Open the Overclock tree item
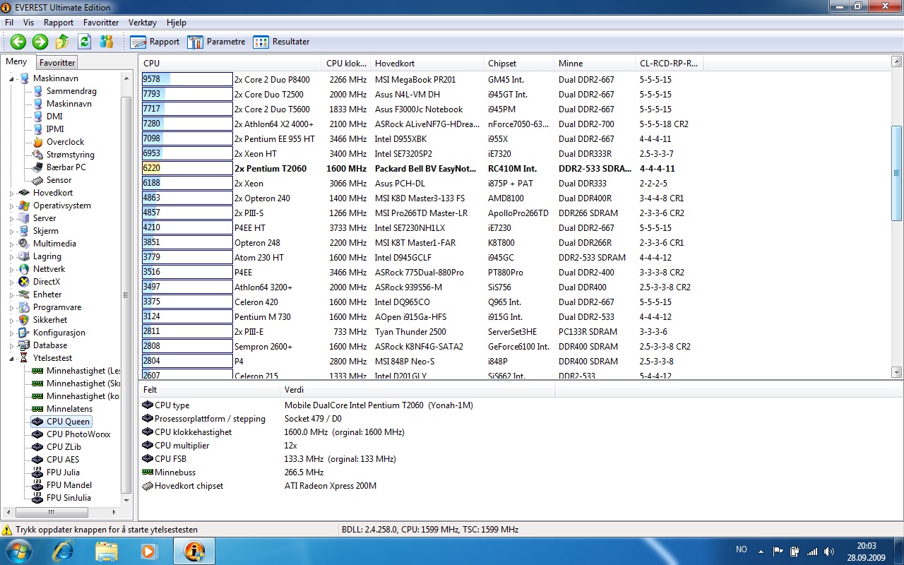Screen dimensions: 904x565 (x=65, y=142)
